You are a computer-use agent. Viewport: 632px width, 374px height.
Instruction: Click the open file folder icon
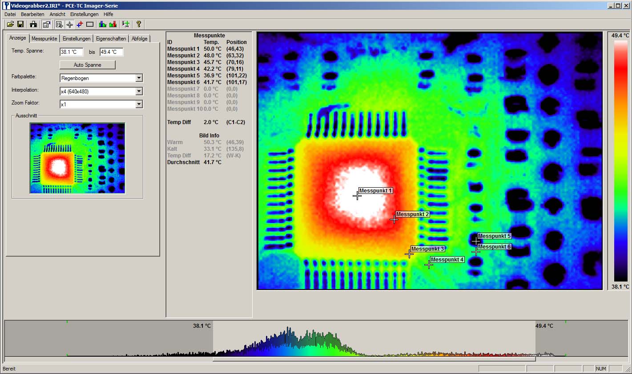[10, 24]
